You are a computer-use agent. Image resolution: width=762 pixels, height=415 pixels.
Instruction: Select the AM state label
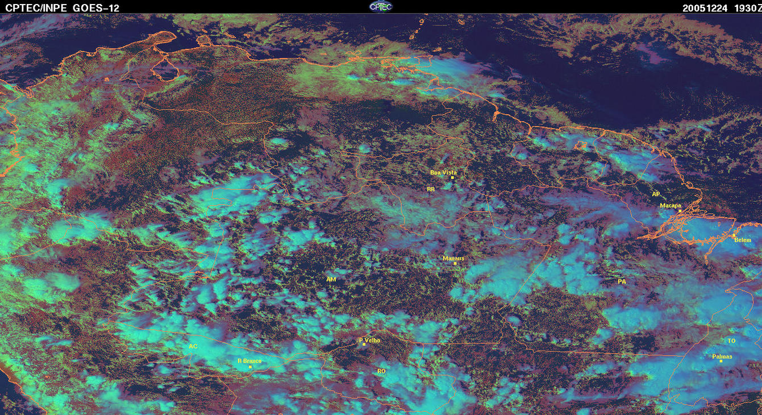tap(331, 279)
